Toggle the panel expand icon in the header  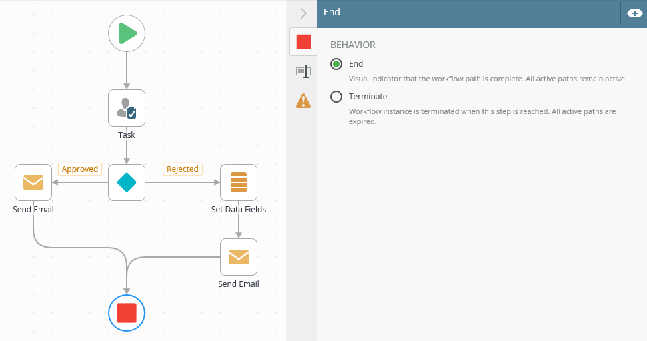[x=634, y=13]
